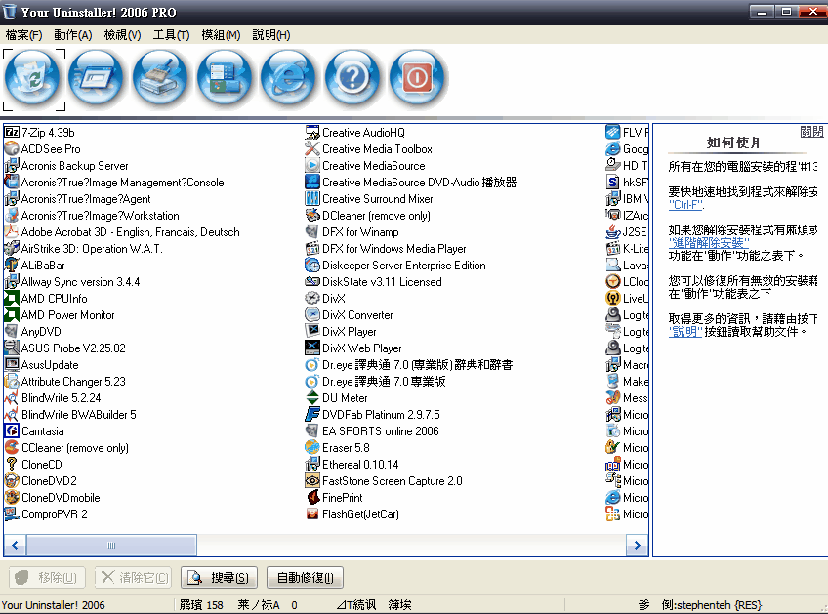Viewport: 828px width, 614px height.
Task: Click the 自動修復 auto-fix button
Action: point(305,578)
